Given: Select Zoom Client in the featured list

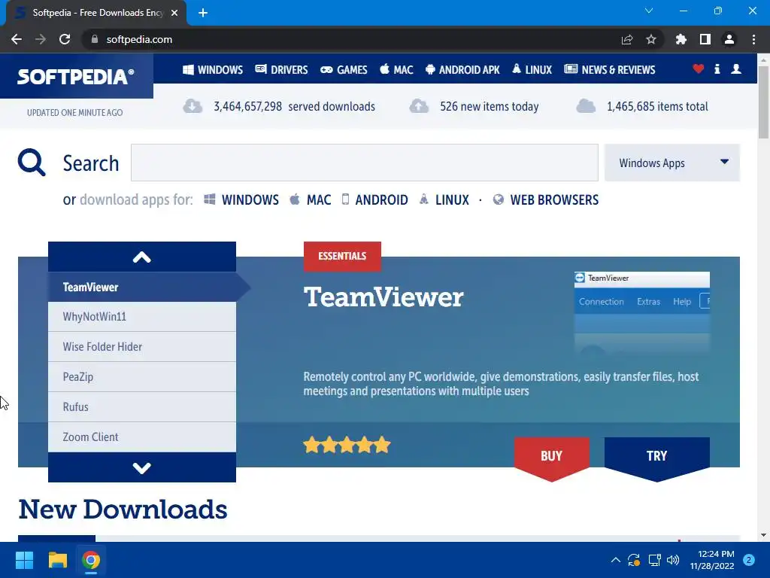Looking at the screenshot, I should click(142, 437).
